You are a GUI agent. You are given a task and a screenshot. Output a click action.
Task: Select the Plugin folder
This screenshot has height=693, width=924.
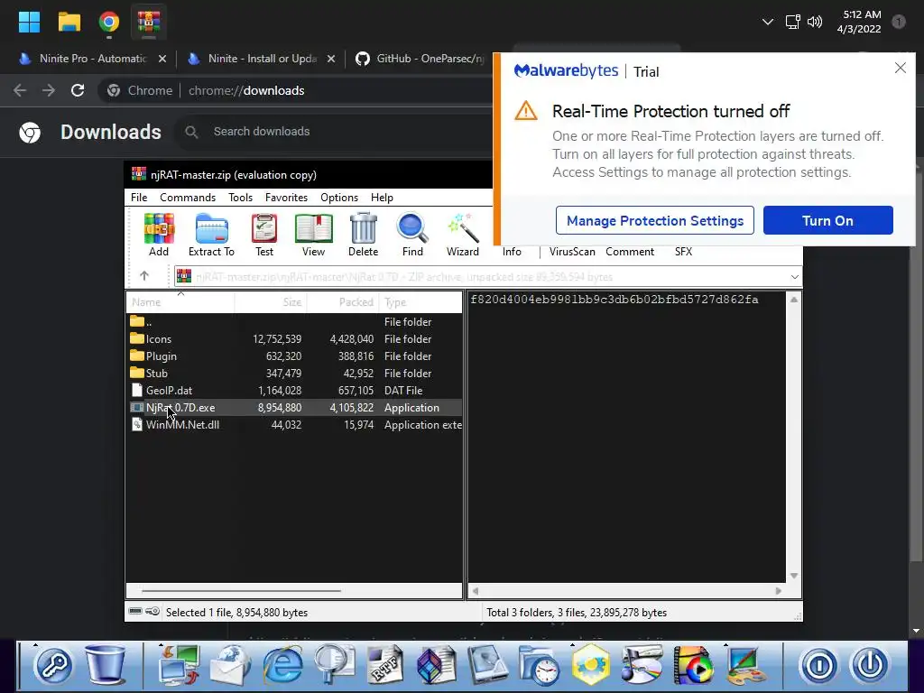click(x=295, y=356)
